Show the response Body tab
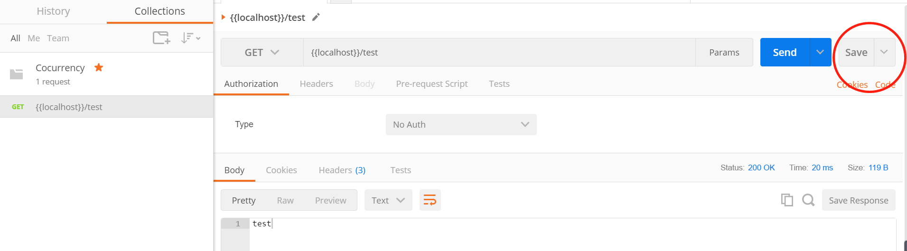Screen dimensions: 907x251 234,170
